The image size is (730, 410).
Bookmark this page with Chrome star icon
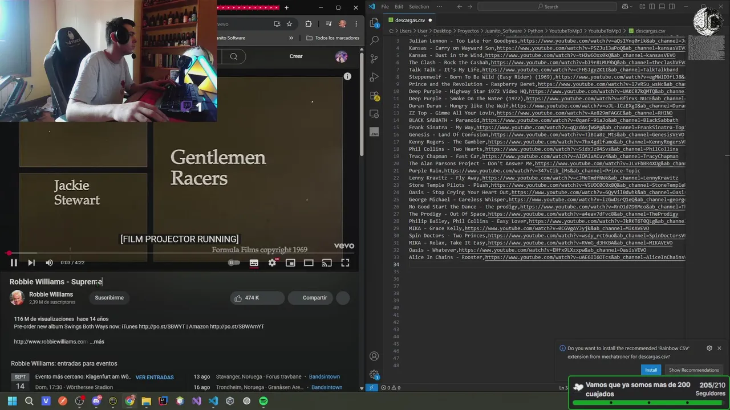289,24
